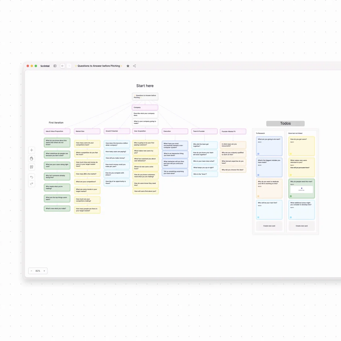Screen dimensions: 341x341
Task: Open 'What keeps you up at night?' card
Action: click(x=205, y=168)
